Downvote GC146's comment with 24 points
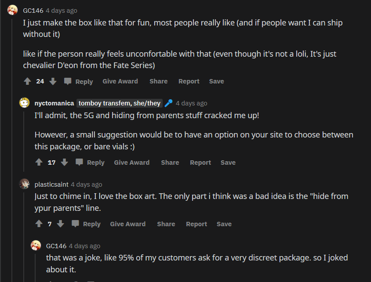 coord(53,81)
